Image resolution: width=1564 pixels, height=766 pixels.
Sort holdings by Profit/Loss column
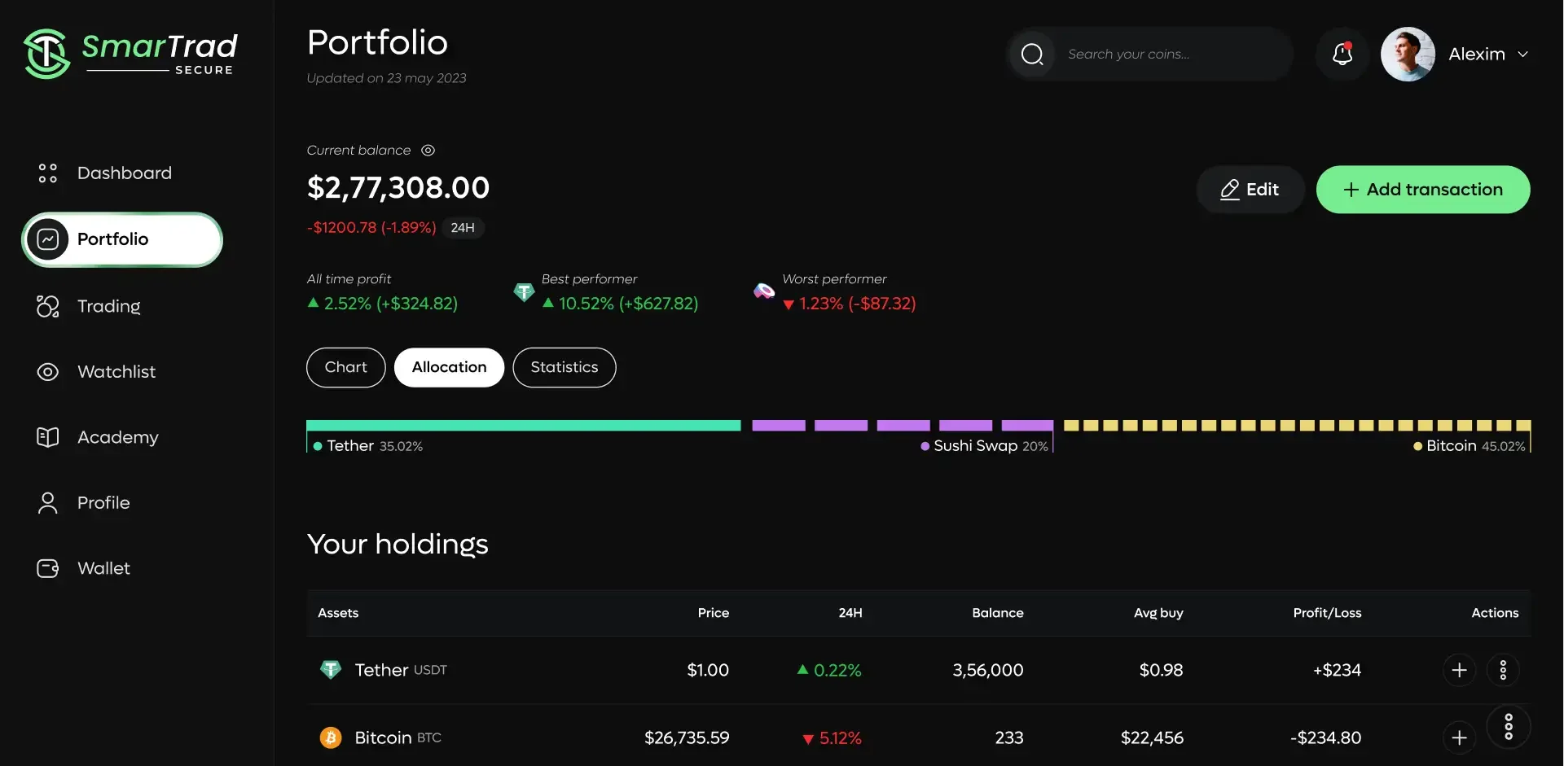coord(1327,613)
